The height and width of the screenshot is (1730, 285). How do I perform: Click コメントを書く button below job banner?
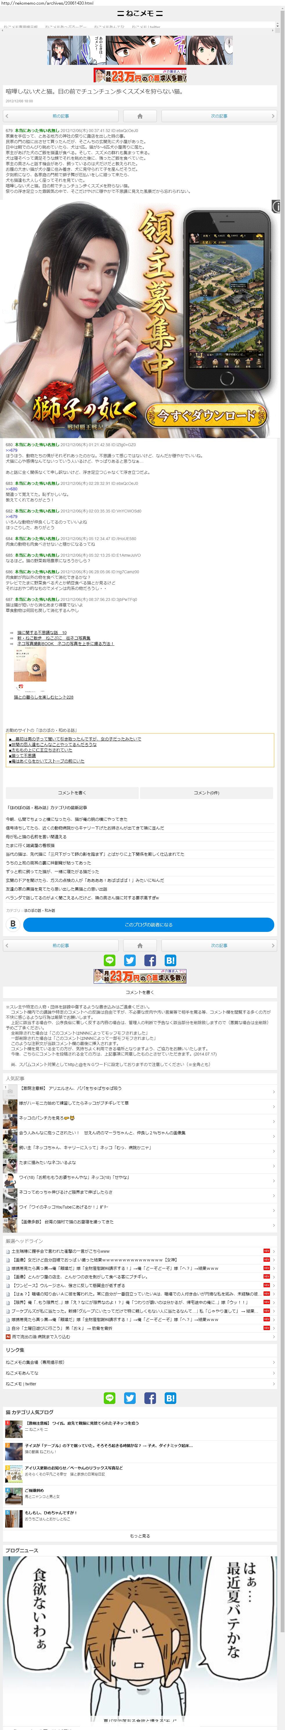tap(140, 992)
